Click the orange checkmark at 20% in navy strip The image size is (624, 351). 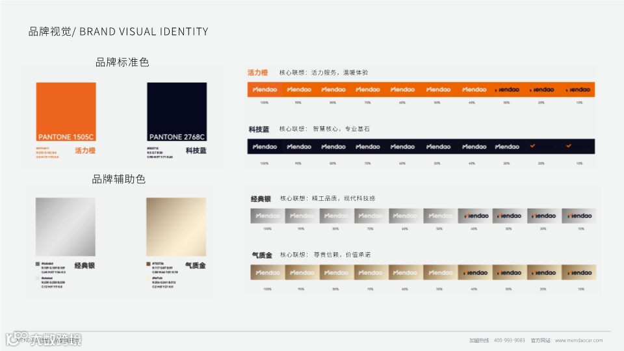coord(532,146)
